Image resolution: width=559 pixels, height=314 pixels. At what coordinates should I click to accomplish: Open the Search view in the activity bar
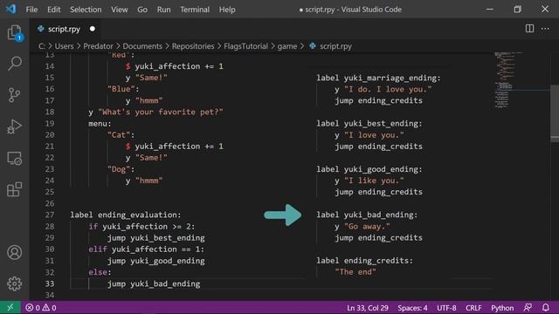pos(15,64)
